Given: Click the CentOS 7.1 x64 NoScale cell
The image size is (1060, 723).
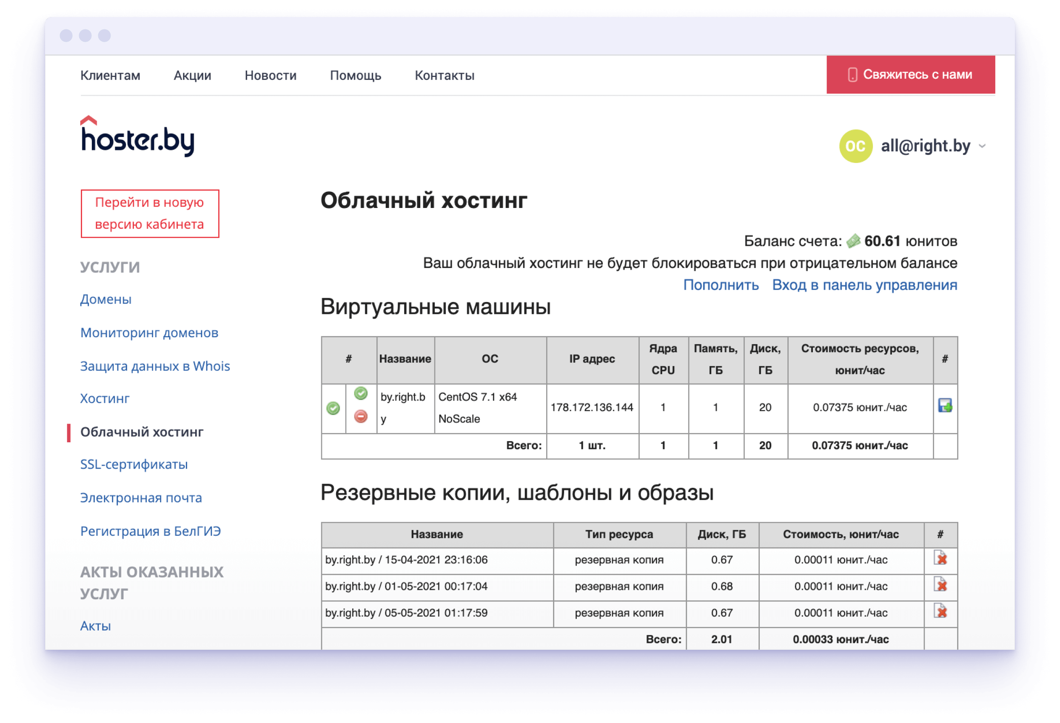Looking at the screenshot, I should coord(490,408).
